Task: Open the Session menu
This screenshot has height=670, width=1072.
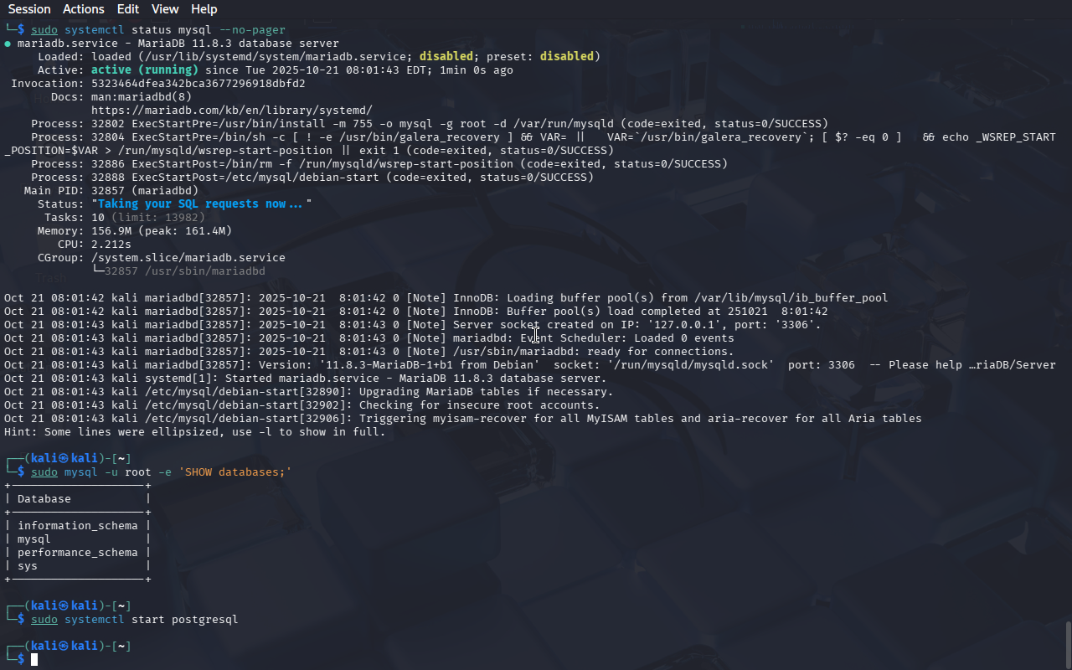Action: 29,9
